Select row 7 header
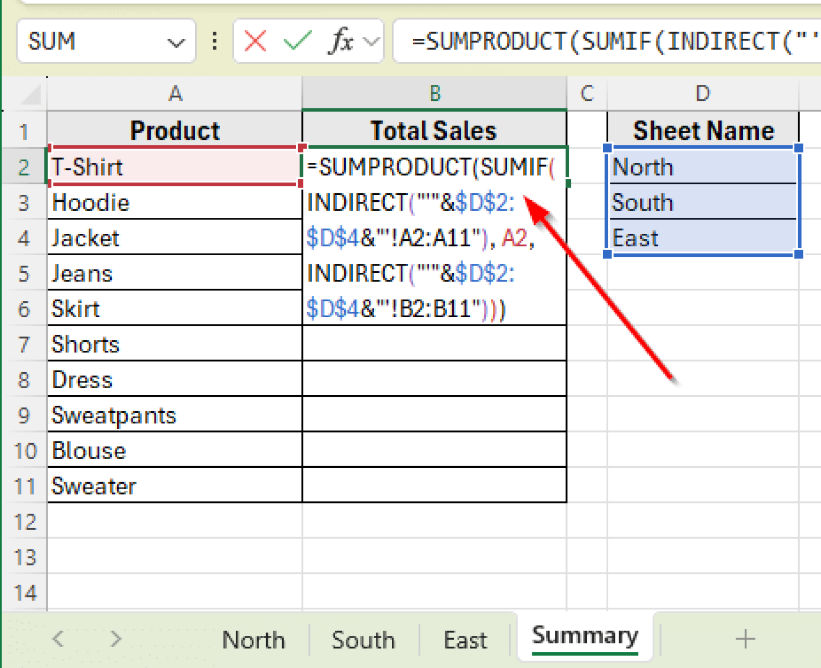 click(25, 344)
